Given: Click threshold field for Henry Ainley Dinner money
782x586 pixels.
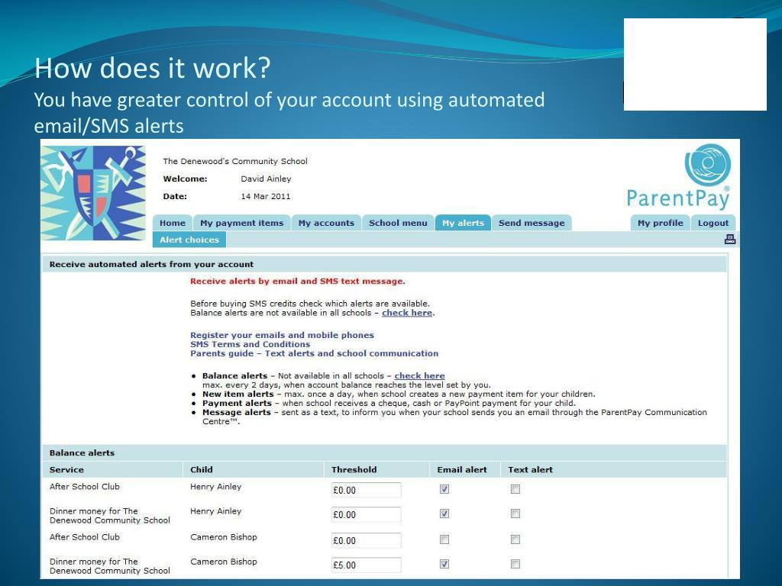Looking at the screenshot, I should click(366, 514).
